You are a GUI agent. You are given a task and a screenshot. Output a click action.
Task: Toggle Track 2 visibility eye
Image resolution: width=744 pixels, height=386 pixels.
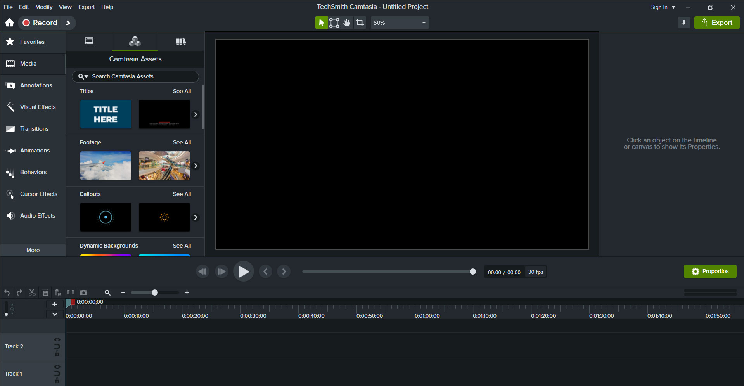click(57, 340)
